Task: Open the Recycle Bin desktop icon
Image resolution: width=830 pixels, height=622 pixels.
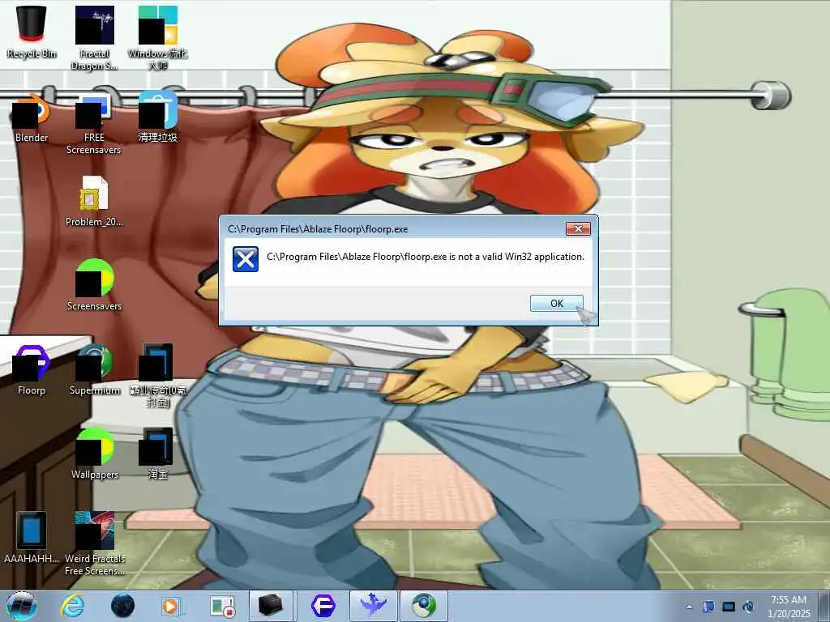Action: [x=32, y=32]
